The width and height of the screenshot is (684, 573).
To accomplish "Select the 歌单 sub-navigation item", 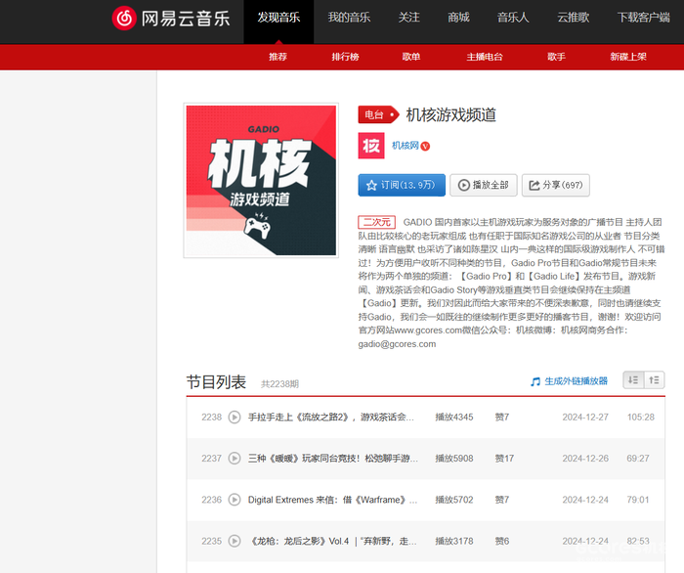I will [x=411, y=57].
